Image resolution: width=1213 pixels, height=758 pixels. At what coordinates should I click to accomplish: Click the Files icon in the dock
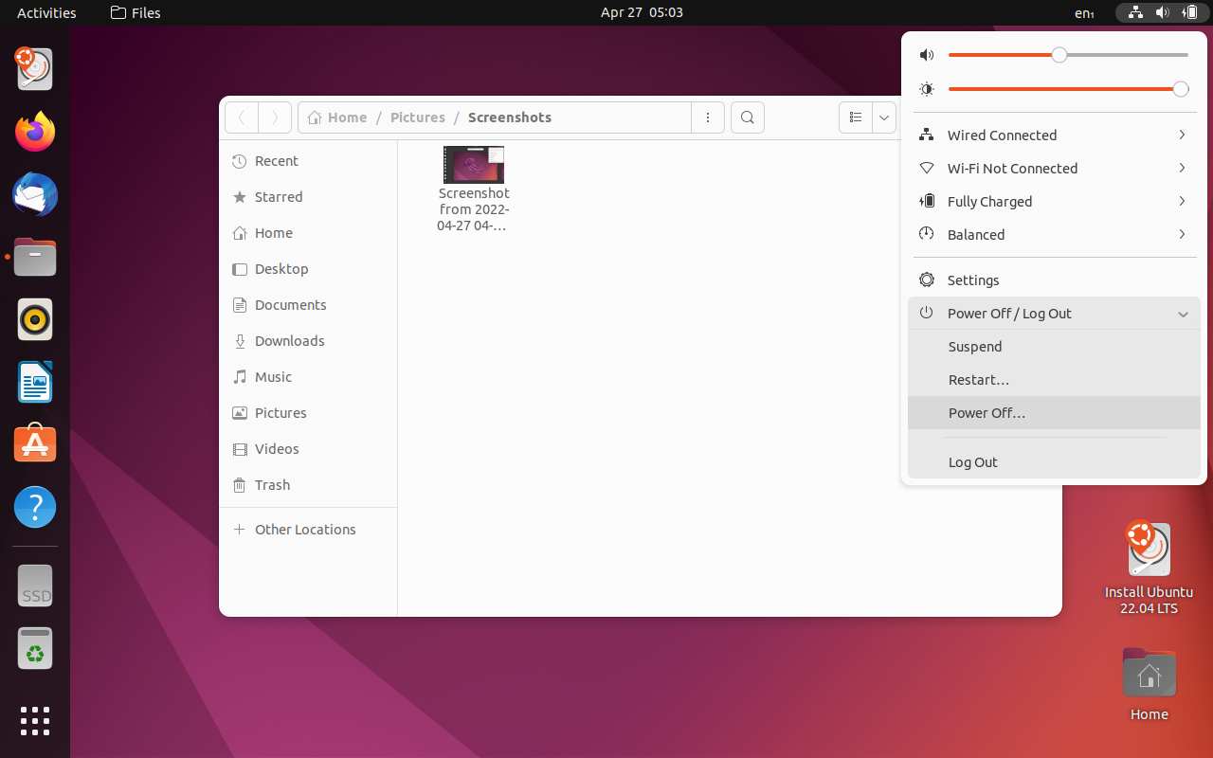tap(35, 257)
